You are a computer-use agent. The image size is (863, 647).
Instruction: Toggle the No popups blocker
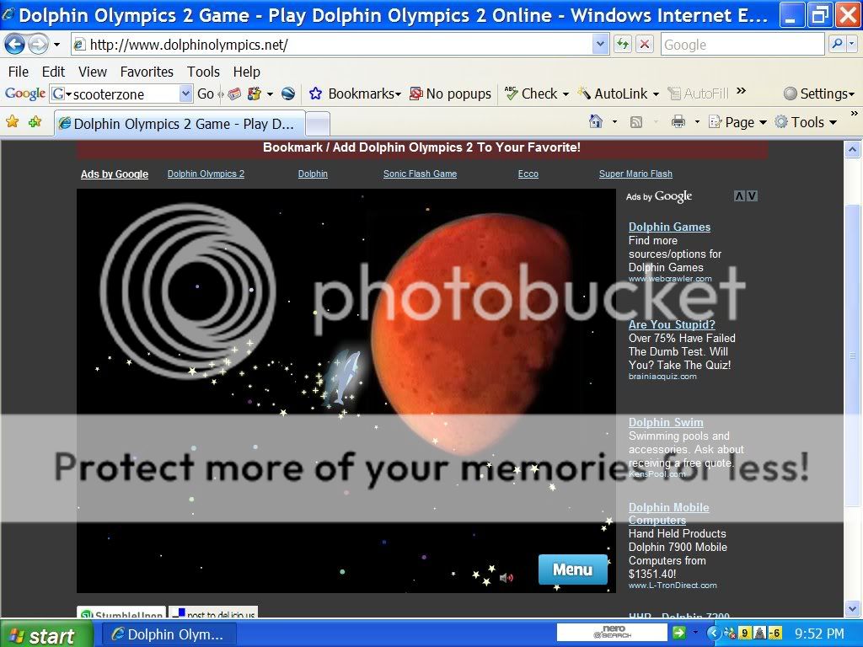coord(450,94)
